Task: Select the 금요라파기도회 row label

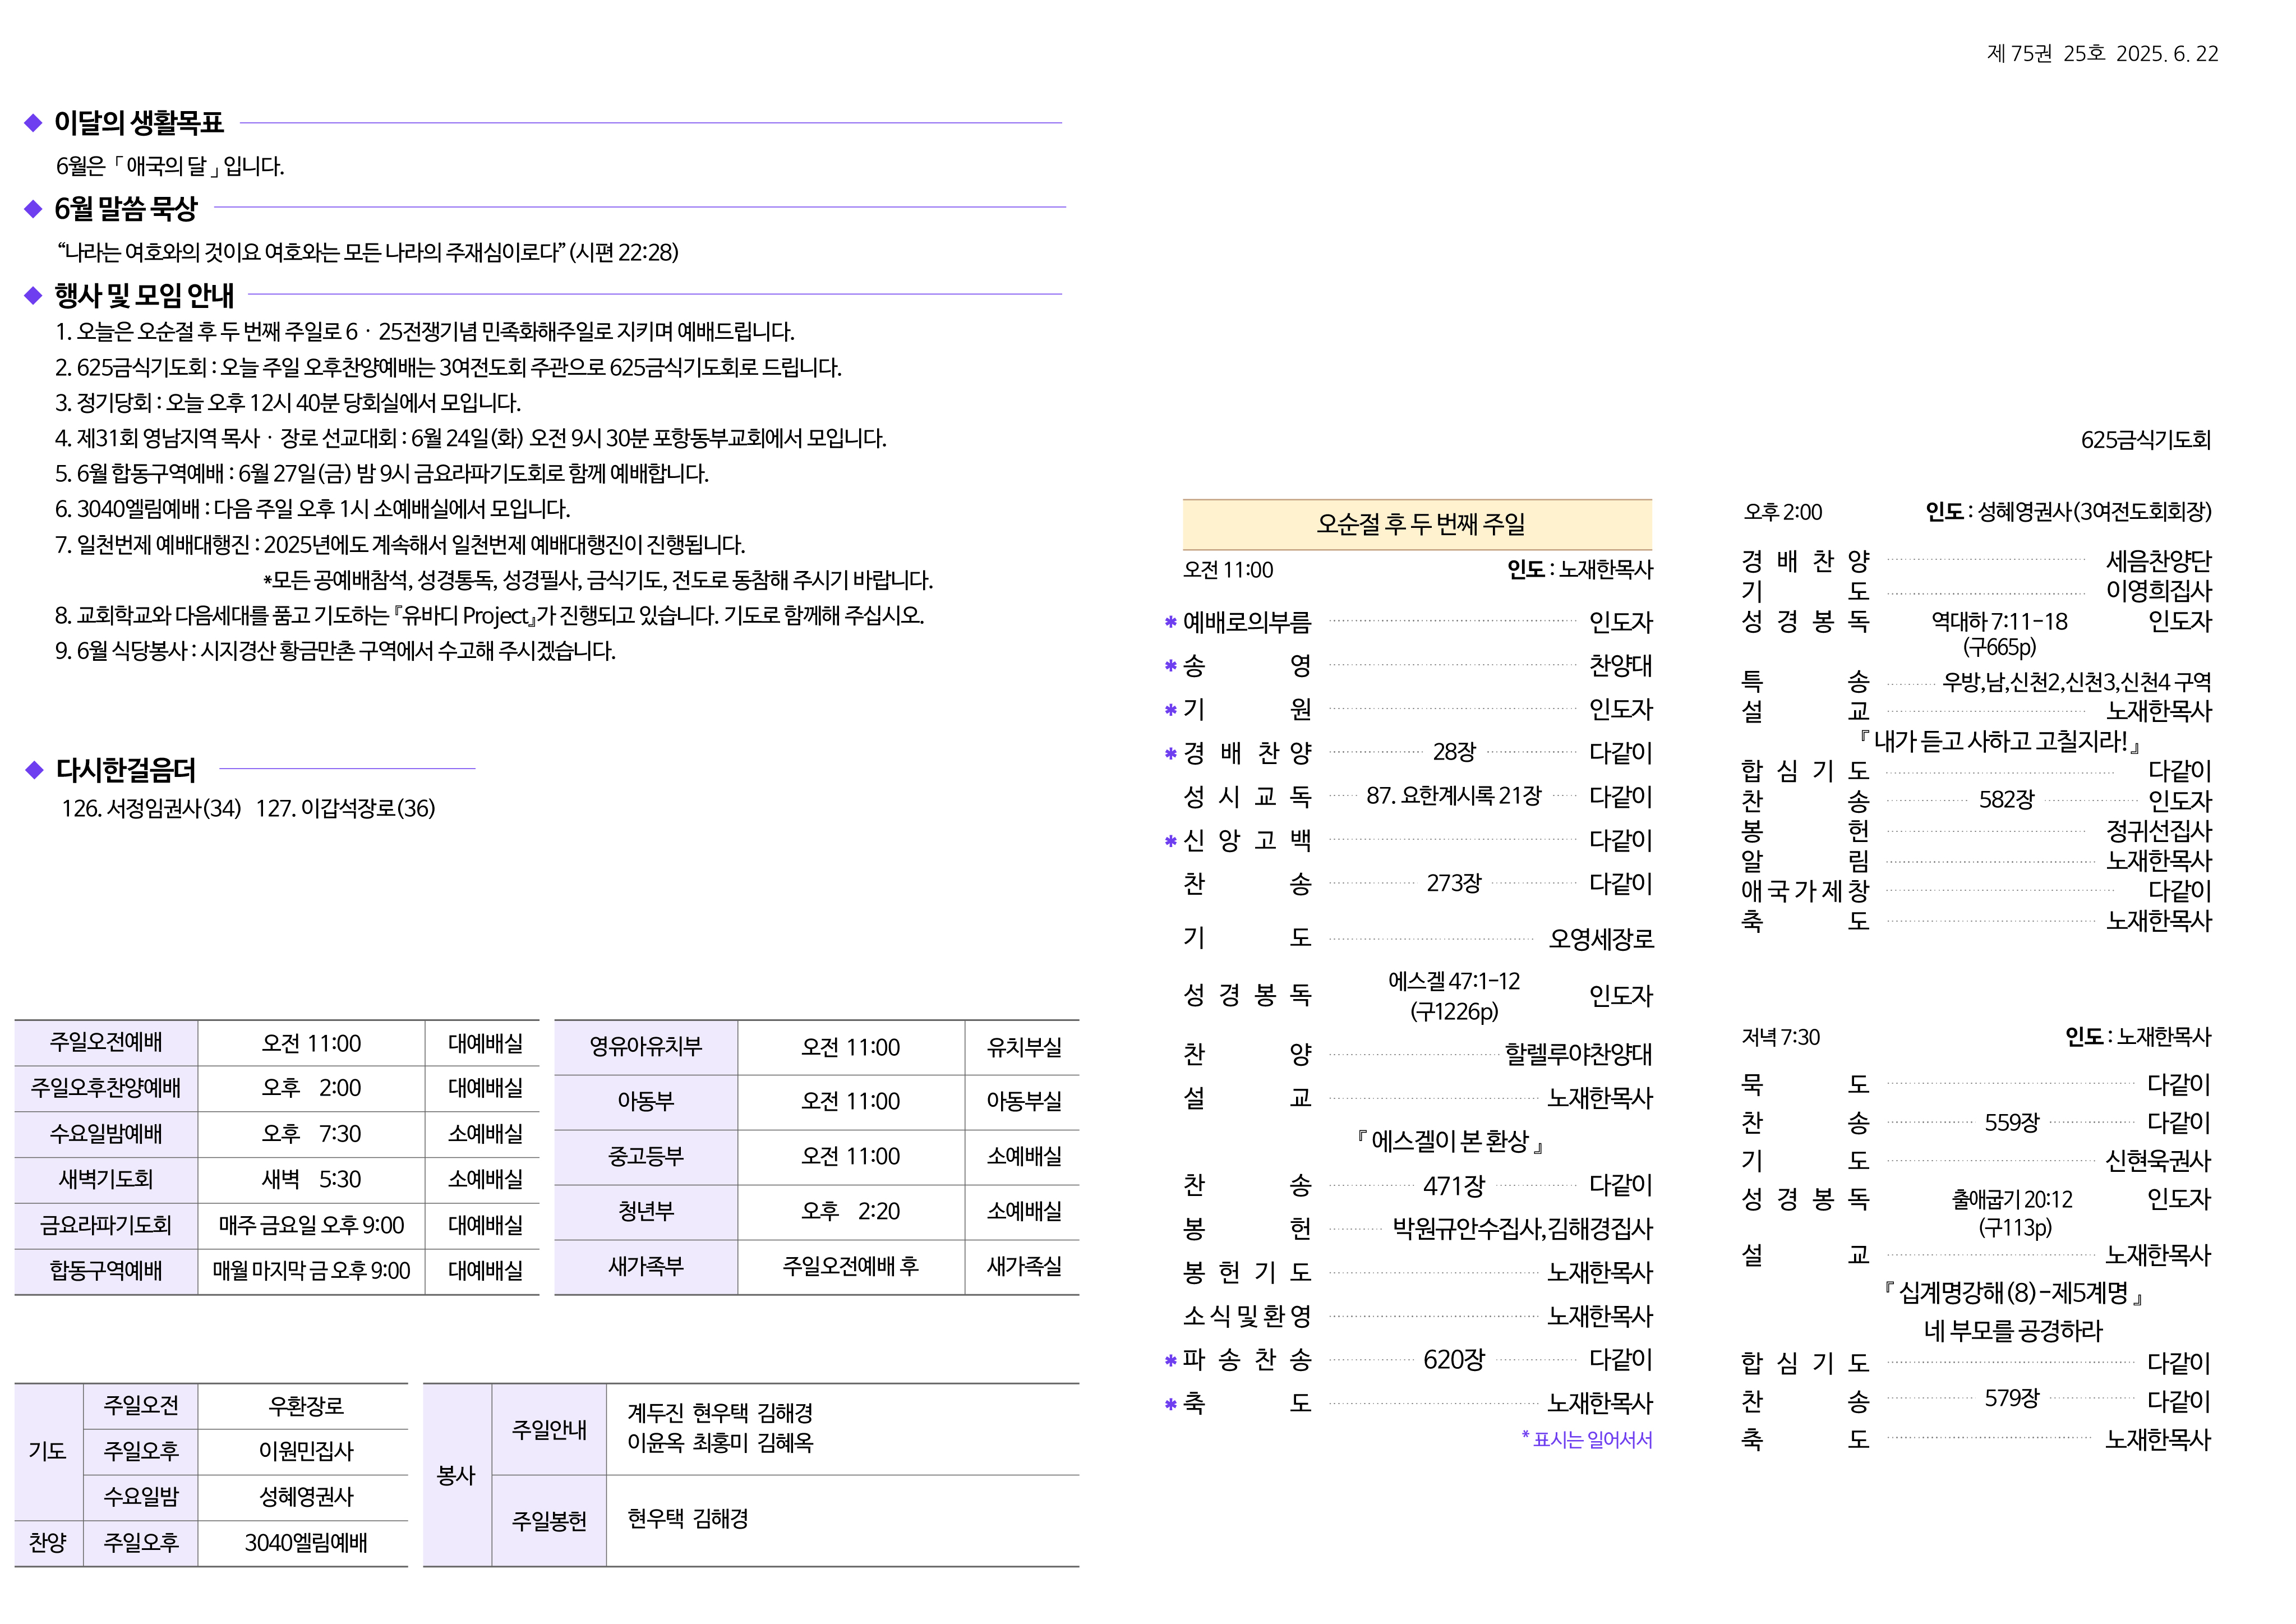Action: [x=106, y=1226]
